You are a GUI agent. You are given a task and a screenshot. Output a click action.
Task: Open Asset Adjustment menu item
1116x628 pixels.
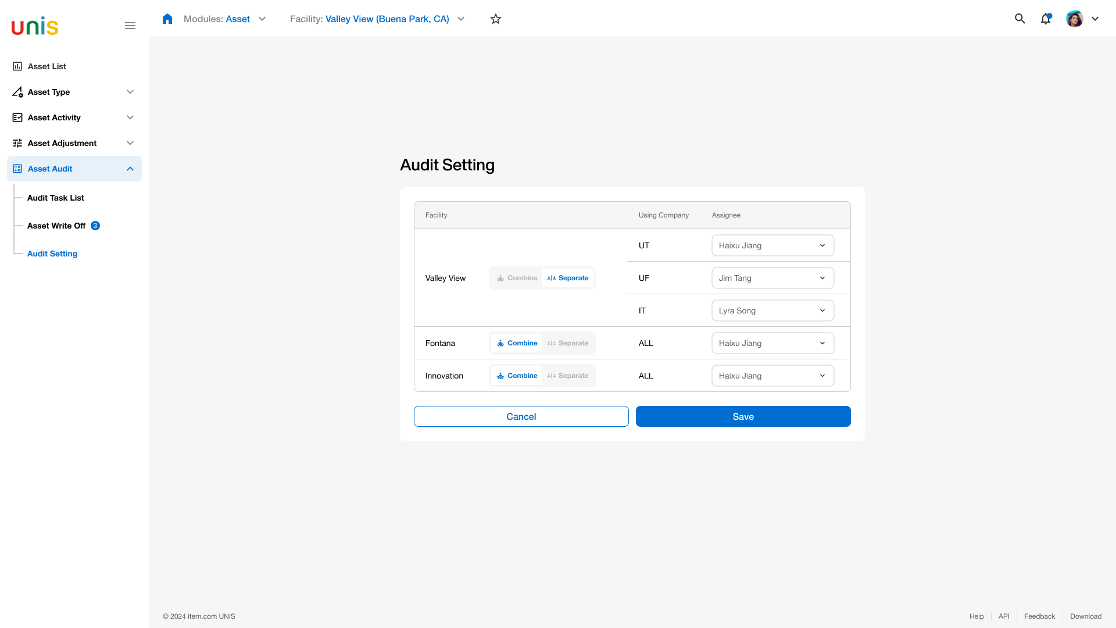(74, 143)
